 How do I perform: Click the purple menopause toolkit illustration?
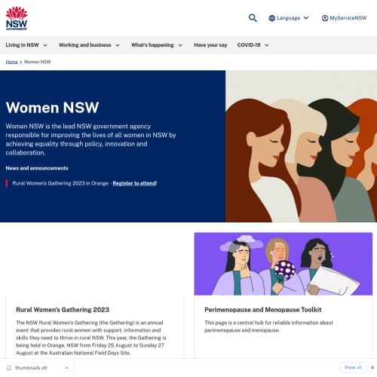pyautogui.click(x=284, y=264)
